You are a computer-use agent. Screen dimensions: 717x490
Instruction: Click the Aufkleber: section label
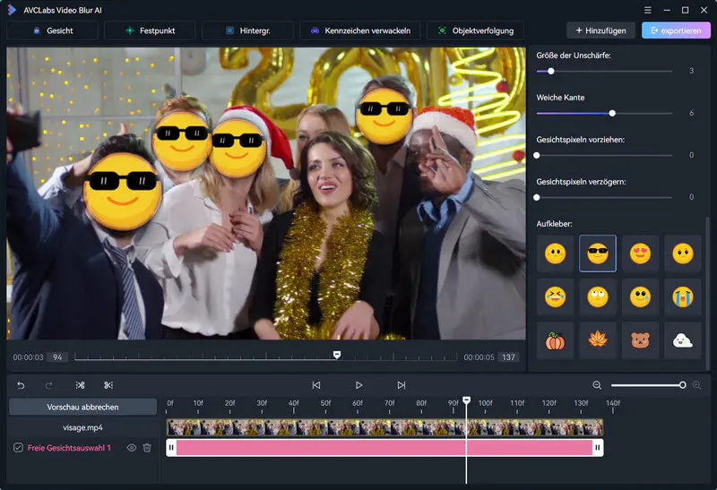(554, 224)
